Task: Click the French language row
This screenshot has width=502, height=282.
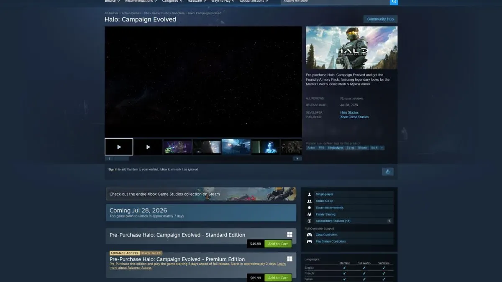Action: [349, 273]
